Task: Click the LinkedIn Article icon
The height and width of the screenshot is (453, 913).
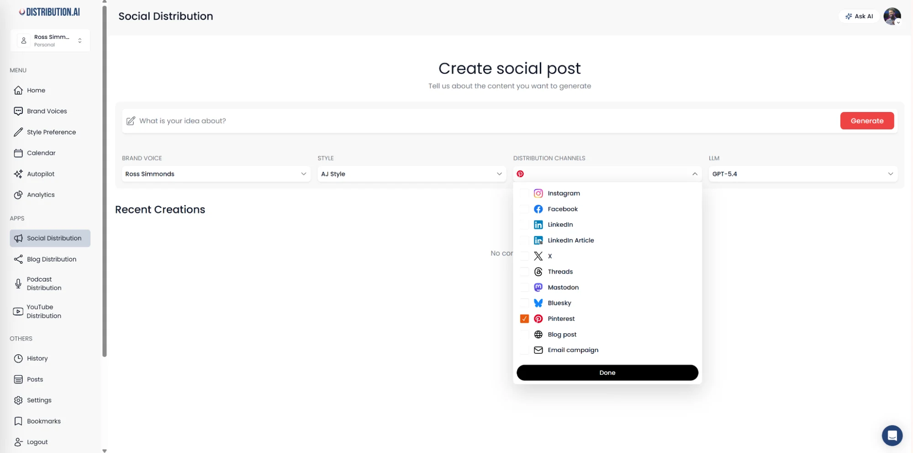Action: coord(538,240)
